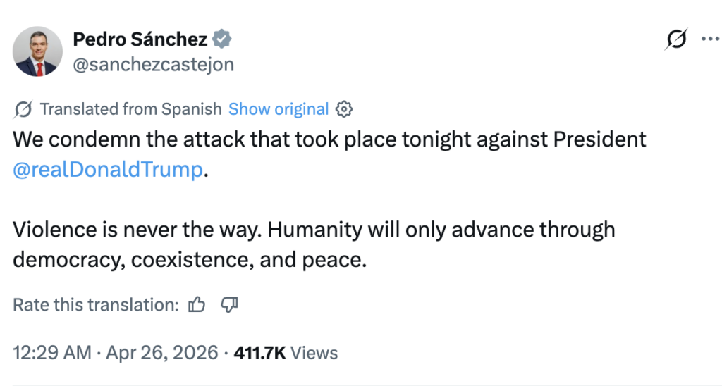Click the Grok icon beside Translated from Spanish
The width and height of the screenshot is (722, 386).
(23, 109)
